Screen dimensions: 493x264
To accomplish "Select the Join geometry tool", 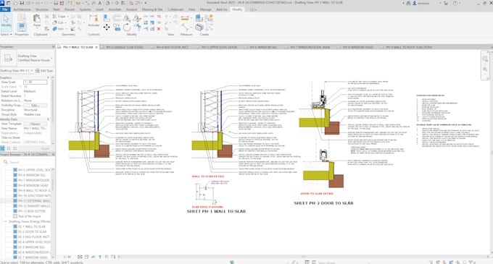I will [59, 28].
